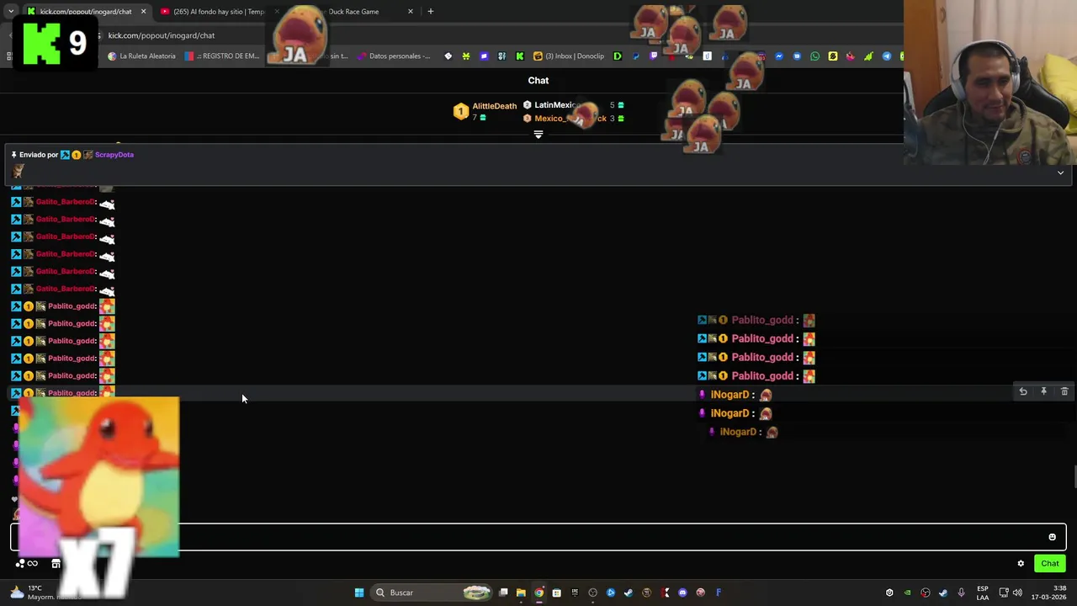Viewport: 1077px width, 606px height.
Task: Open the tab search dropdown in Chrome
Action: click(10, 12)
